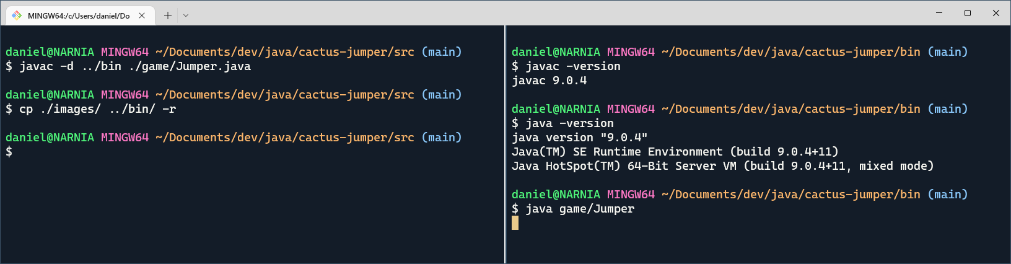Maximize the terminal window

[968, 13]
